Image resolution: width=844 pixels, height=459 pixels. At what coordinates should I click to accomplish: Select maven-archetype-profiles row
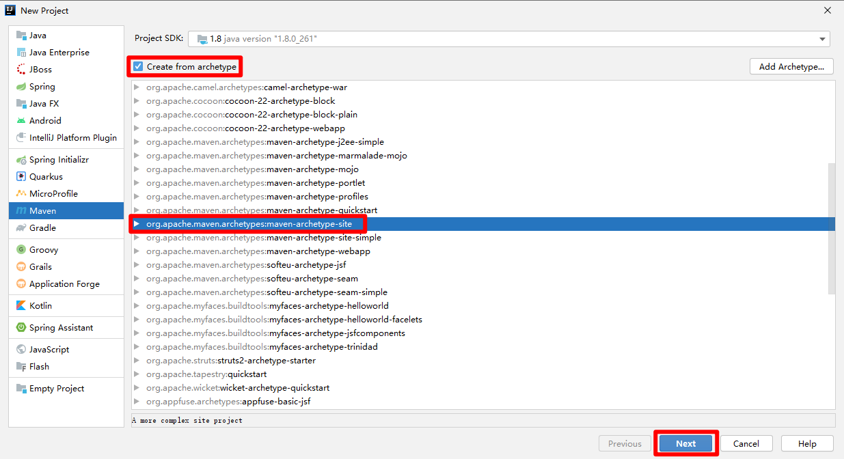[479, 197]
